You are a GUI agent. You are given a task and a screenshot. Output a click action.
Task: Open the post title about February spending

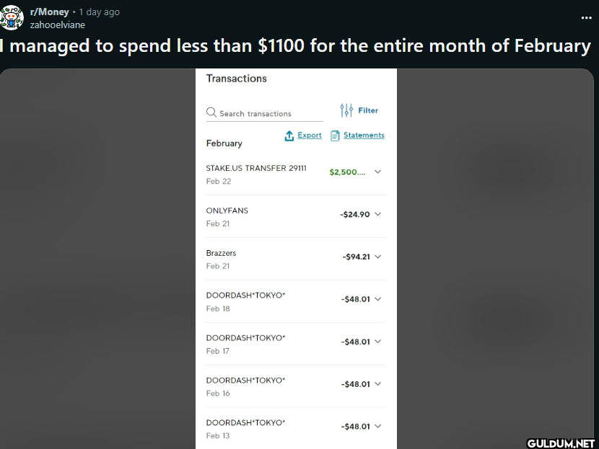click(295, 46)
